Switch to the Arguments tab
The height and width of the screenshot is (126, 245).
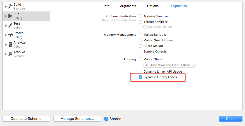pyautogui.click(x=128, y=6)
